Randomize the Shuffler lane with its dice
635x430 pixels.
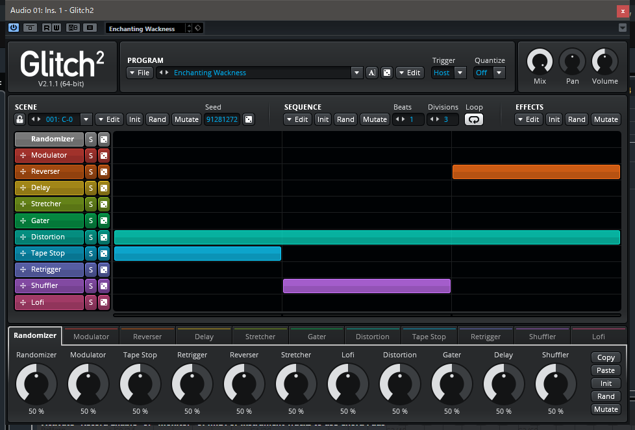click(x=104, y=286)
